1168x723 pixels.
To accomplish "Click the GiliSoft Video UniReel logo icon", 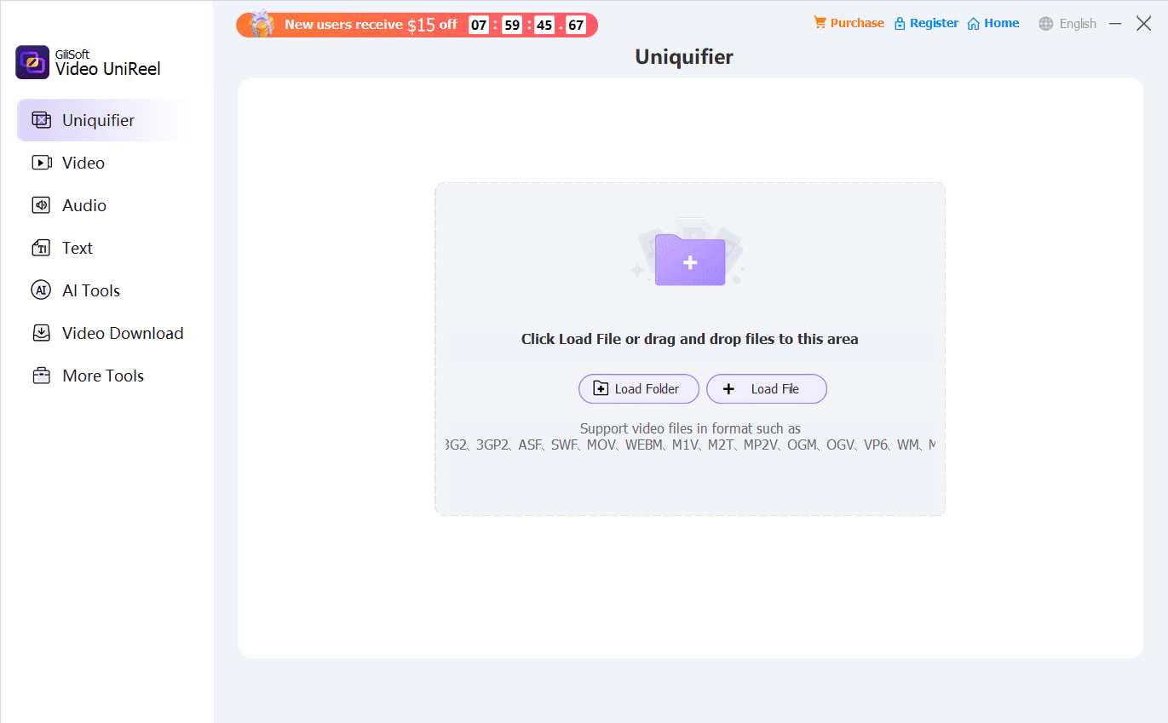I will 32,62.
